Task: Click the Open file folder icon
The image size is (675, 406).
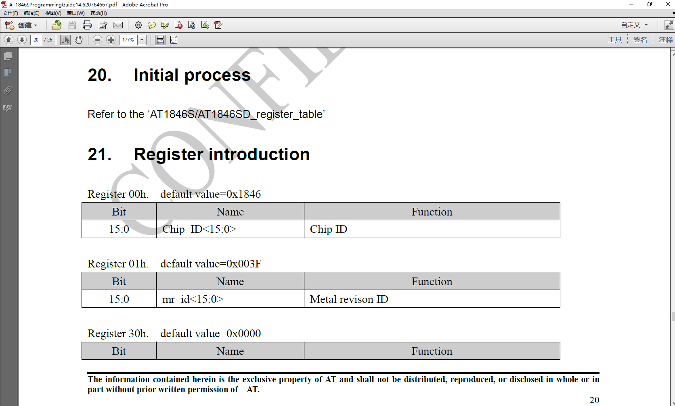Action: coord(57,25)
